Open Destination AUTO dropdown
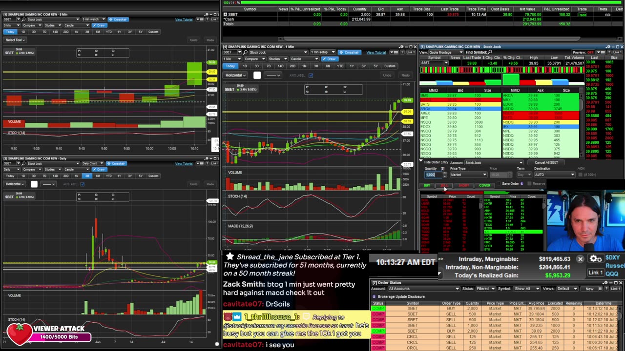The width and height of the screenshot is (625, 351). pyautogui.click(x=555, y=175)
